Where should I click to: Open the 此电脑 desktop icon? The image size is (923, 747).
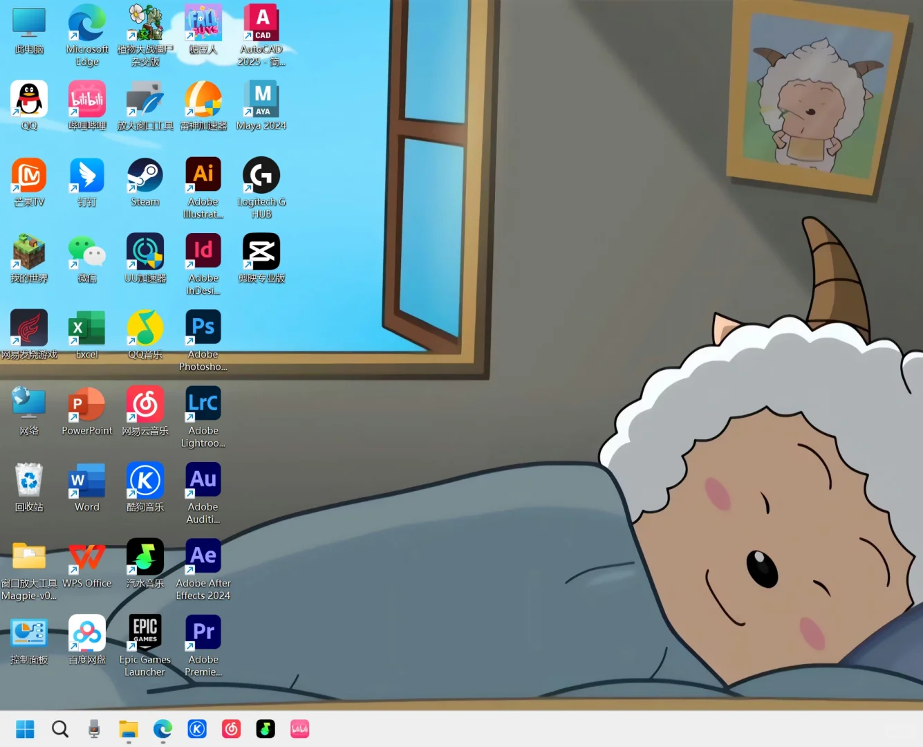tap(29, 30)
